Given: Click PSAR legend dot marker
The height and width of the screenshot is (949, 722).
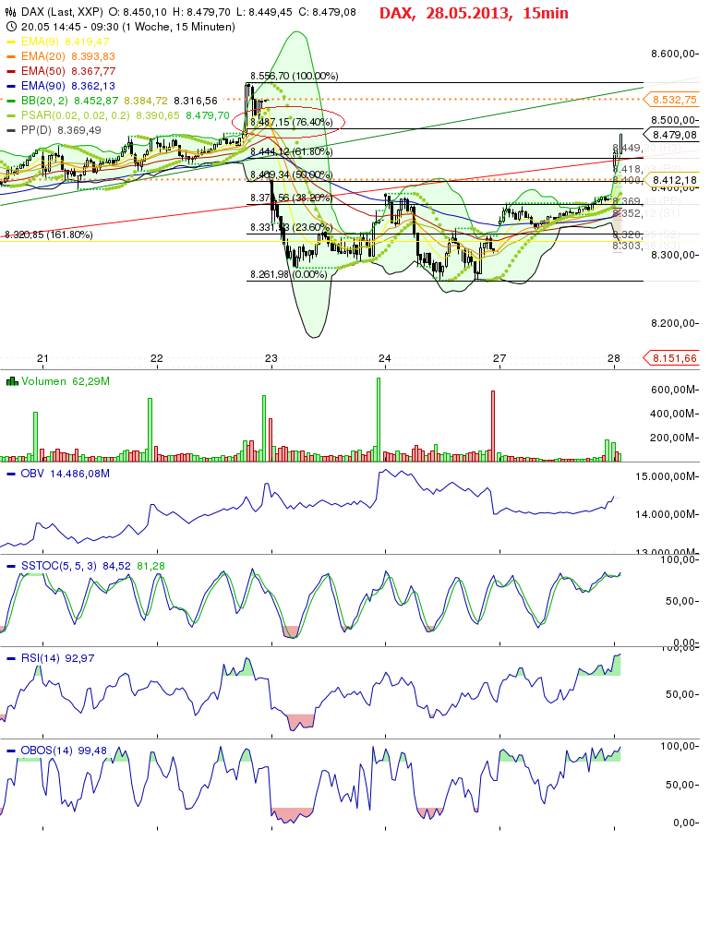Looking at the screenshot, I should click(x=11, y=115).
